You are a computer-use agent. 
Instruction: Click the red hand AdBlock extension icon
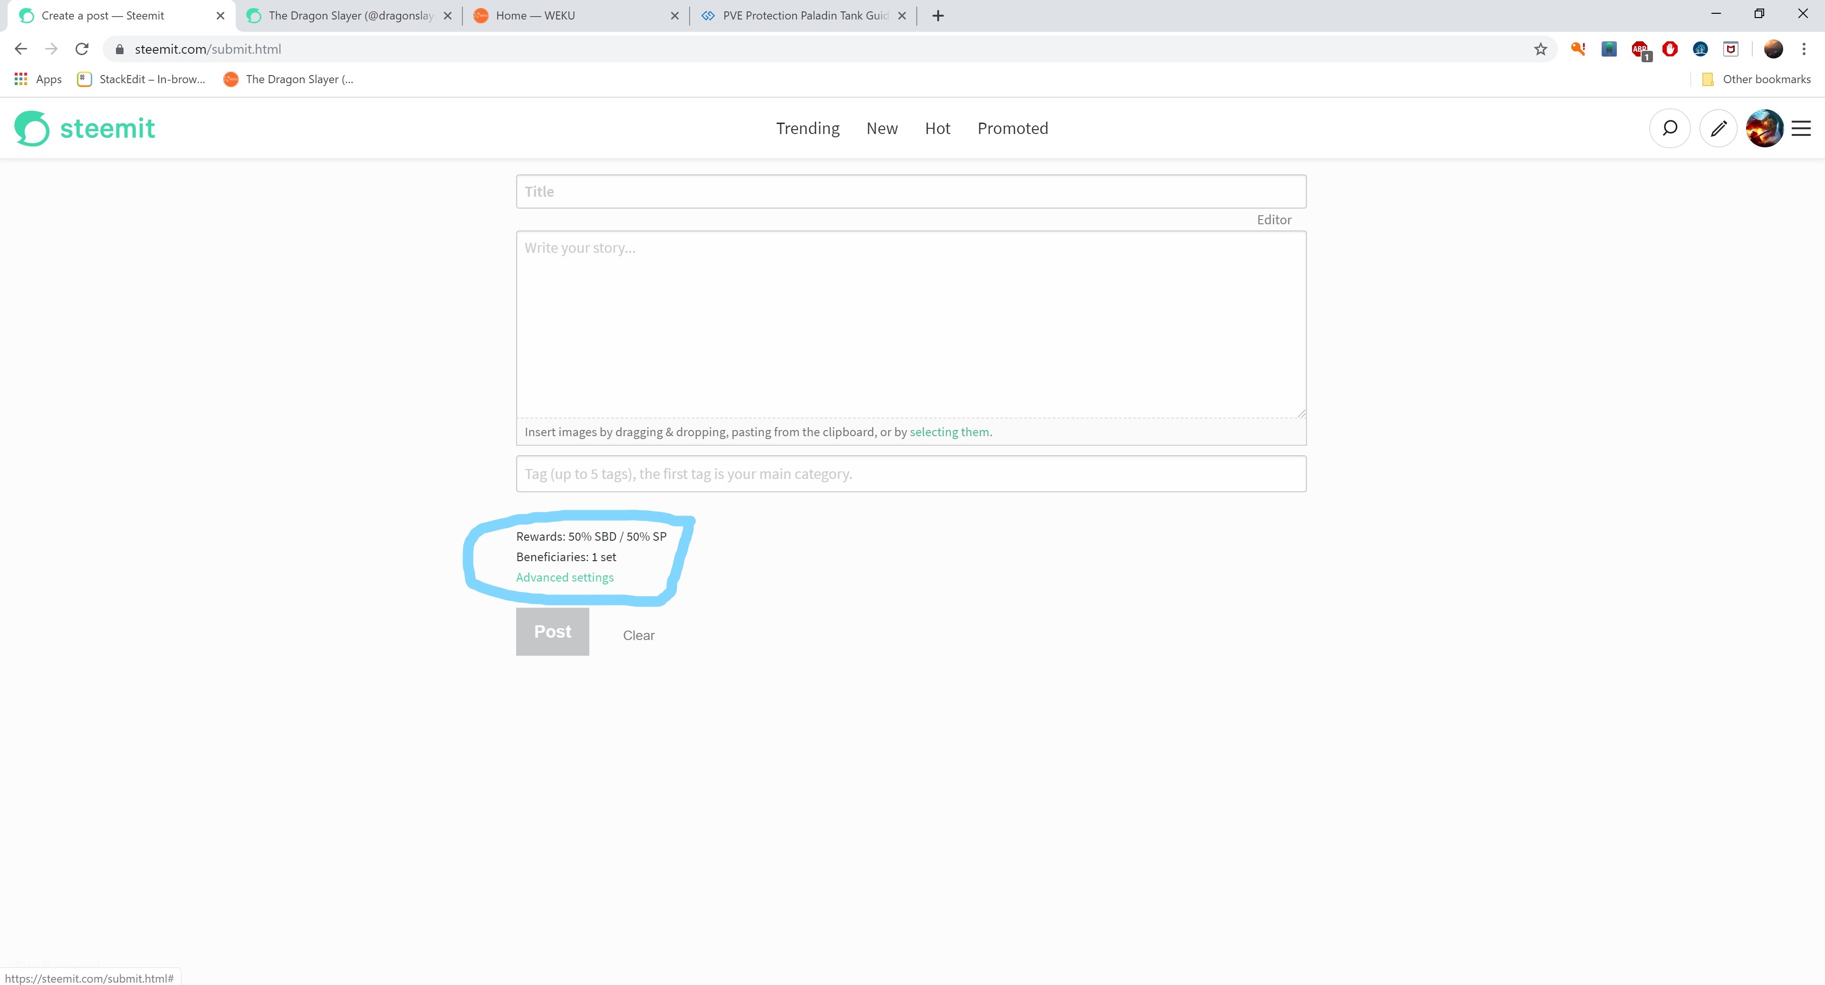(x=1670, y=49)
